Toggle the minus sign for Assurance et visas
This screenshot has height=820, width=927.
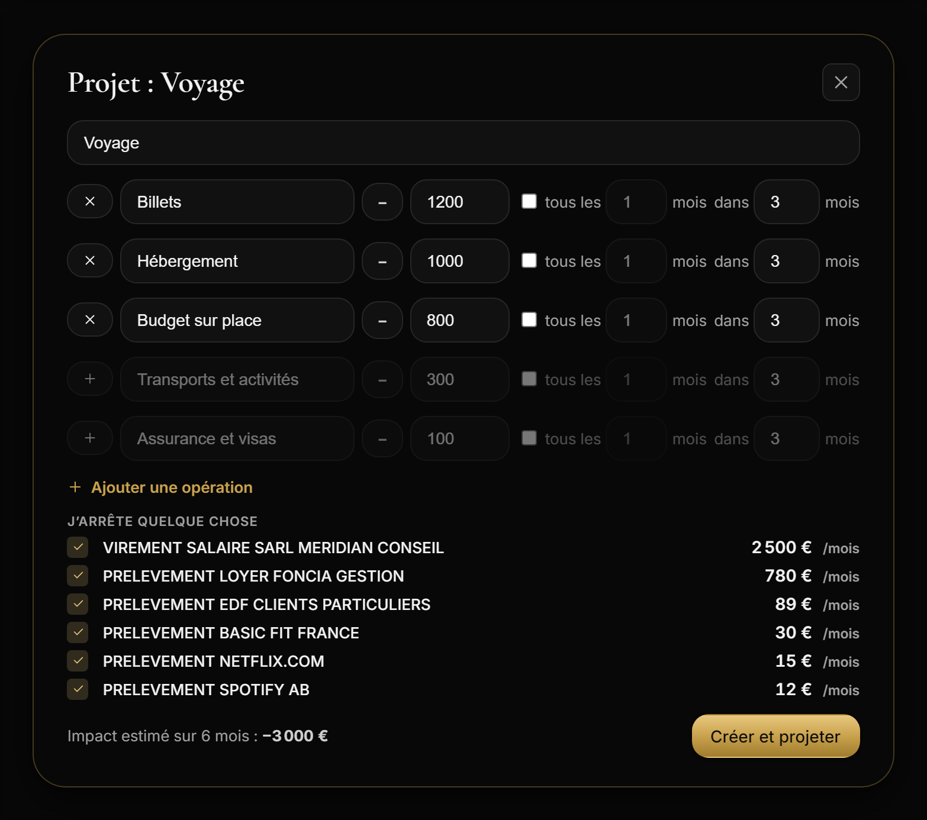coord(382,438)
